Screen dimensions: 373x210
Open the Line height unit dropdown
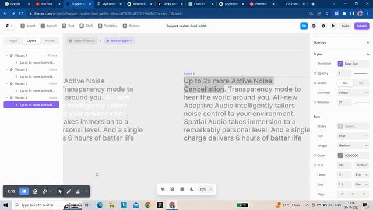point(362,184)
